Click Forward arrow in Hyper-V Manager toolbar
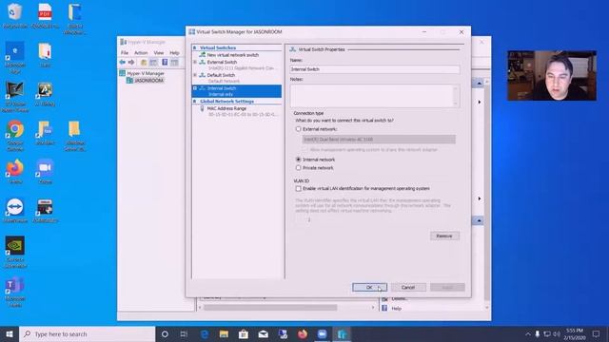609x342 pixels. click(x=131, y=62)
